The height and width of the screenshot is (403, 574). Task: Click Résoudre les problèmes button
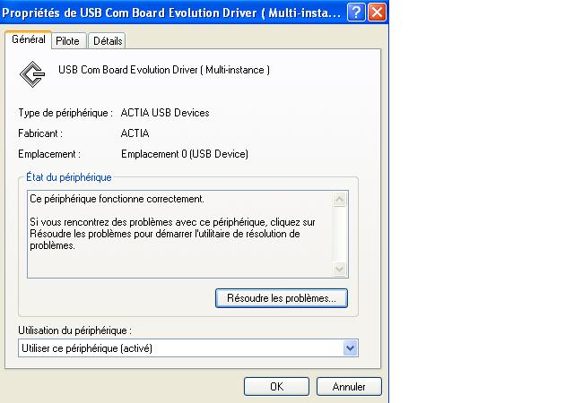281,298
